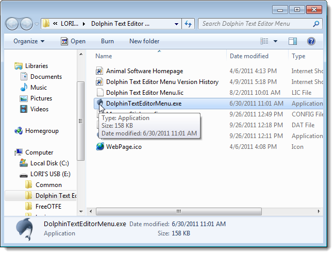Select DolphinTextEditorMenu.exe file

tap(144, 104)
